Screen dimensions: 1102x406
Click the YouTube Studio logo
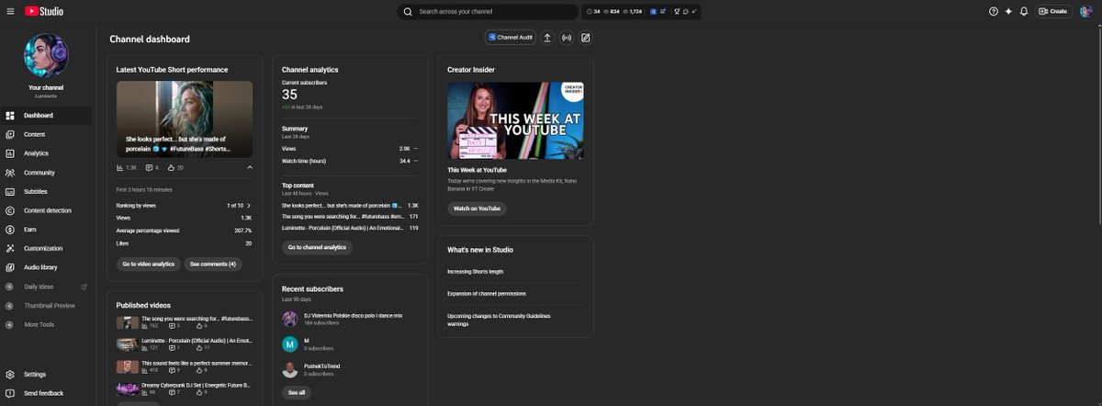click(44, 11)
